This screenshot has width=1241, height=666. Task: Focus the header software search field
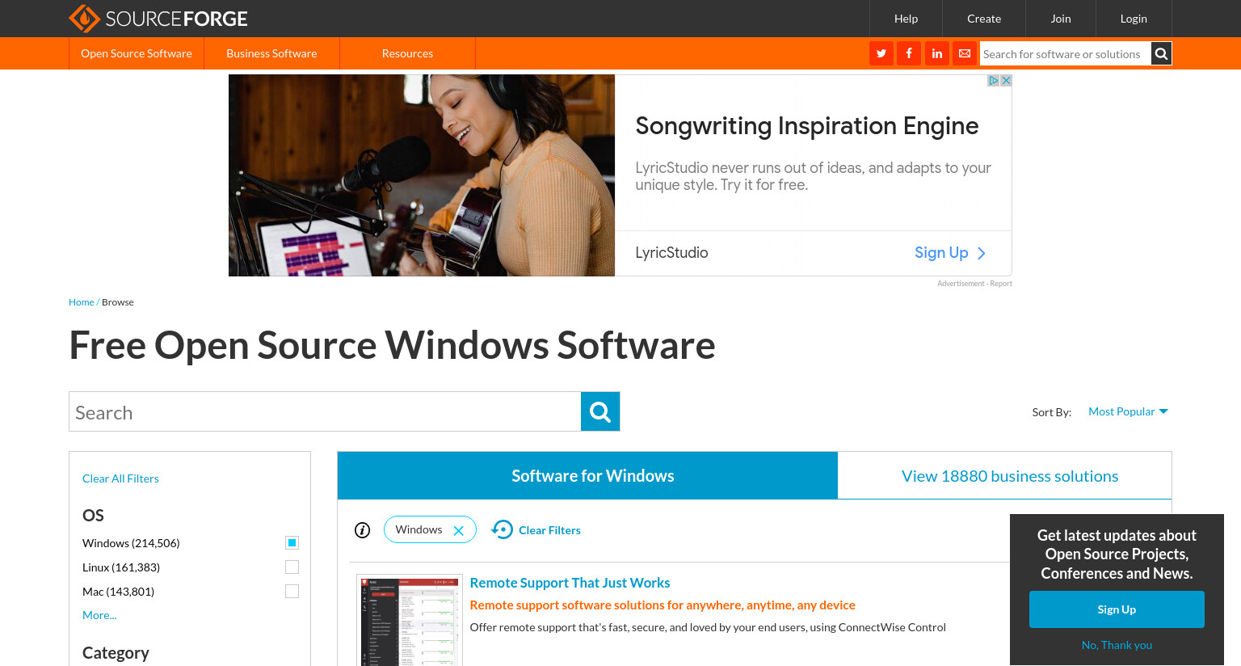coord(1065,54)
